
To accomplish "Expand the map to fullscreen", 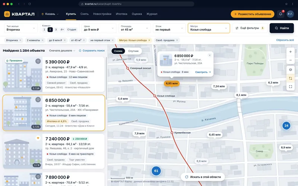I will point(291,87).
